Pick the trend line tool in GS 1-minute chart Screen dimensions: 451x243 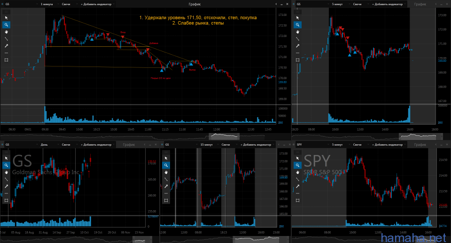[x=6, y=39]
